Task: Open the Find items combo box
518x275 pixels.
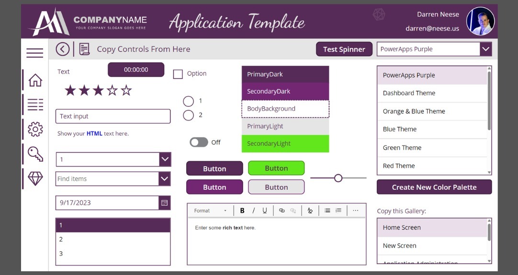Action: pyautogui.click(x=164, y=179)
